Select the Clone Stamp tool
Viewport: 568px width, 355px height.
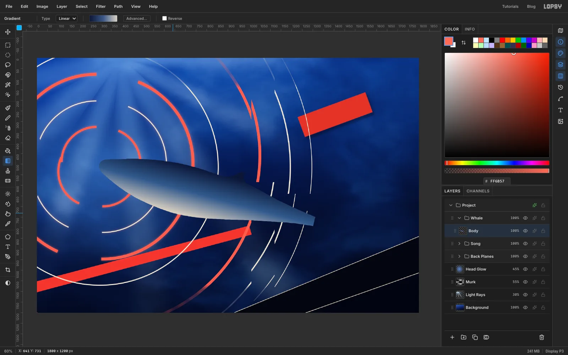[x=8, y=171]
